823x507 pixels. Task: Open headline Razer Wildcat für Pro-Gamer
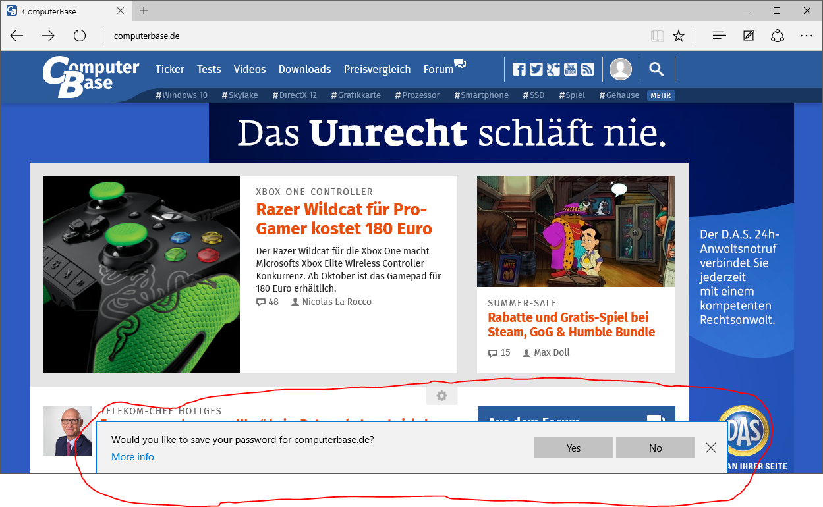point(344,219)
